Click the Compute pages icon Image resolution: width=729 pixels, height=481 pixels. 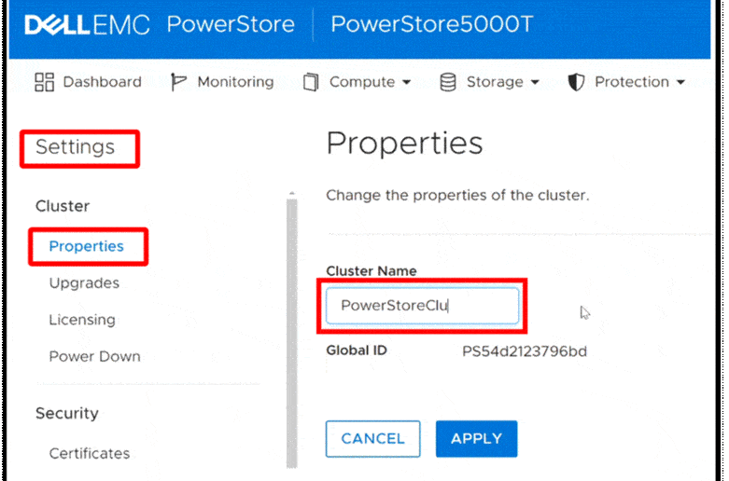[x=310, y=83]
